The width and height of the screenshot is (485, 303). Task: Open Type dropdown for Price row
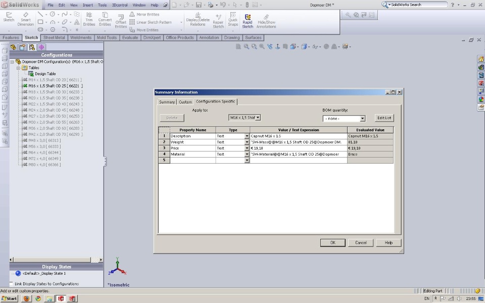(247, 148)
